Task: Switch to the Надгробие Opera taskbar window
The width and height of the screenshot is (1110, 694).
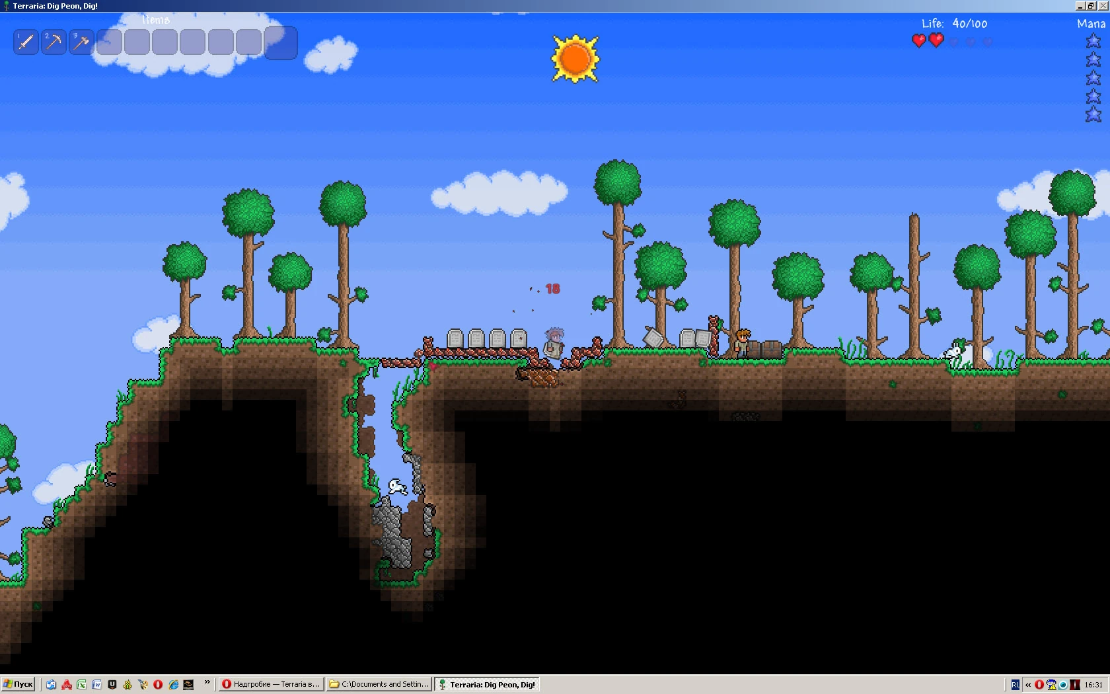Action: pos(271,684)
